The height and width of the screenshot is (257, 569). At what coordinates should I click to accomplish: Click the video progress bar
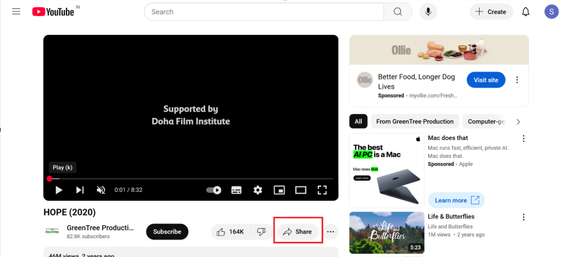click(x=191, y=179)
